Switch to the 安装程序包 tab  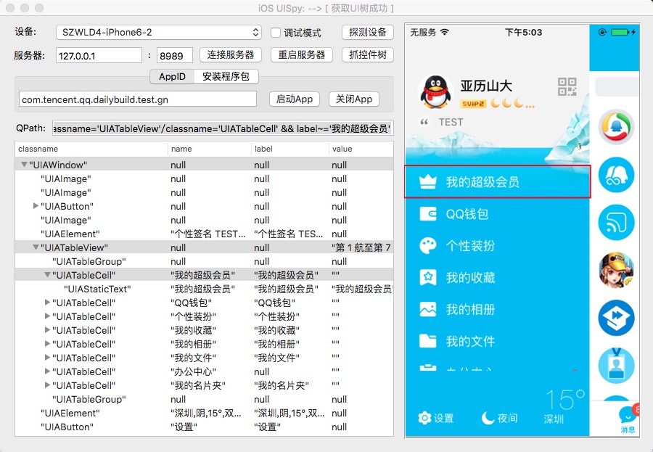point(226,77)
